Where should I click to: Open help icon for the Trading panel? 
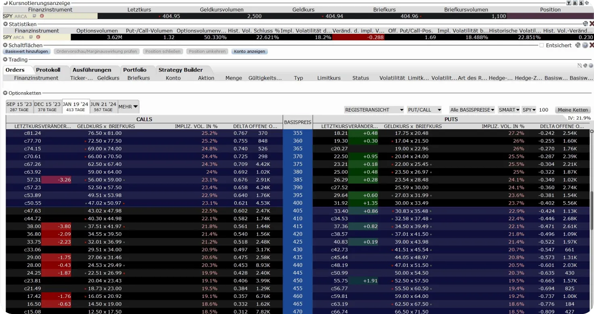[591, 66]
